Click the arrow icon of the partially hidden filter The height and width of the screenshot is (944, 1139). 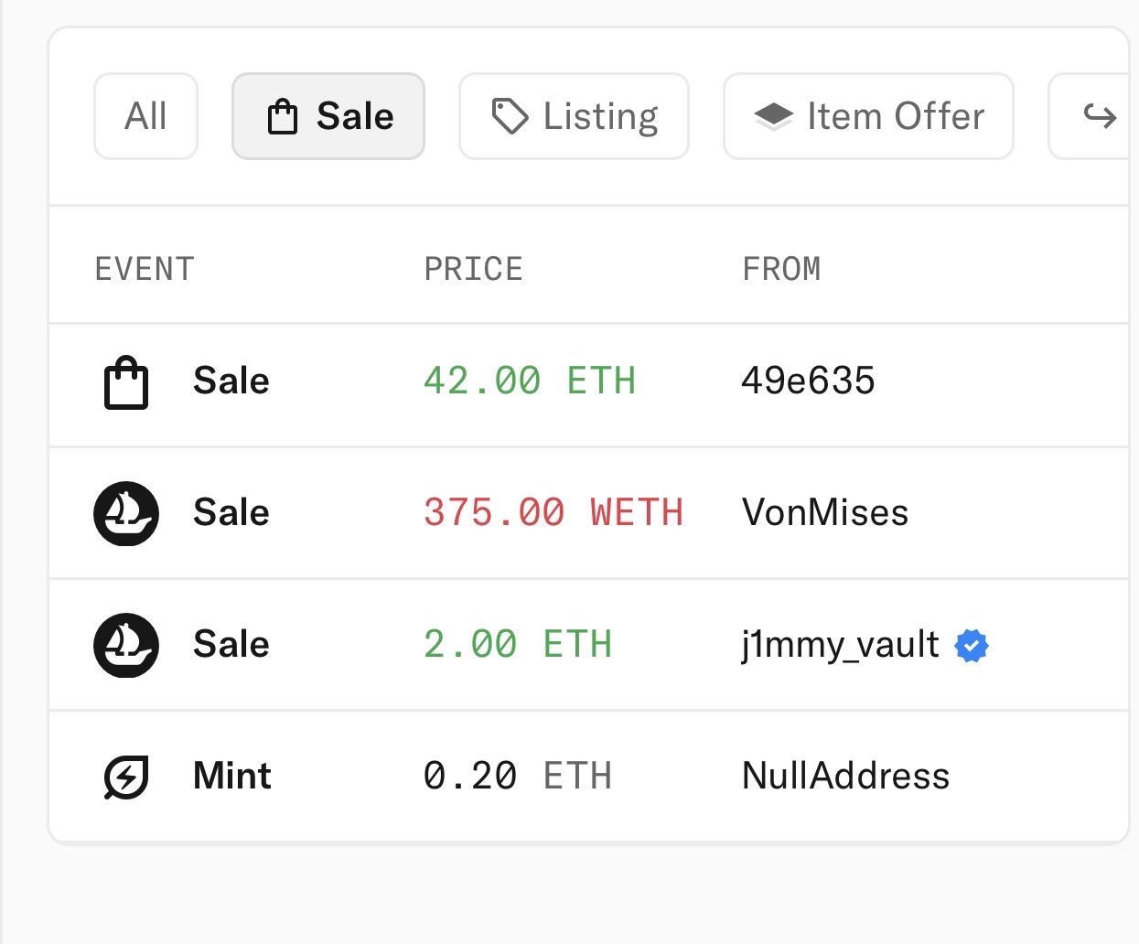pos(1099,116)
